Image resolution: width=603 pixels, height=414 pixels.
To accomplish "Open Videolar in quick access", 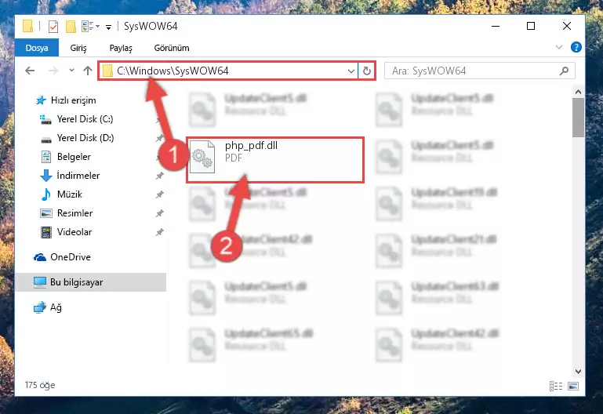I will pyautogui.click(x=74, y=232).
